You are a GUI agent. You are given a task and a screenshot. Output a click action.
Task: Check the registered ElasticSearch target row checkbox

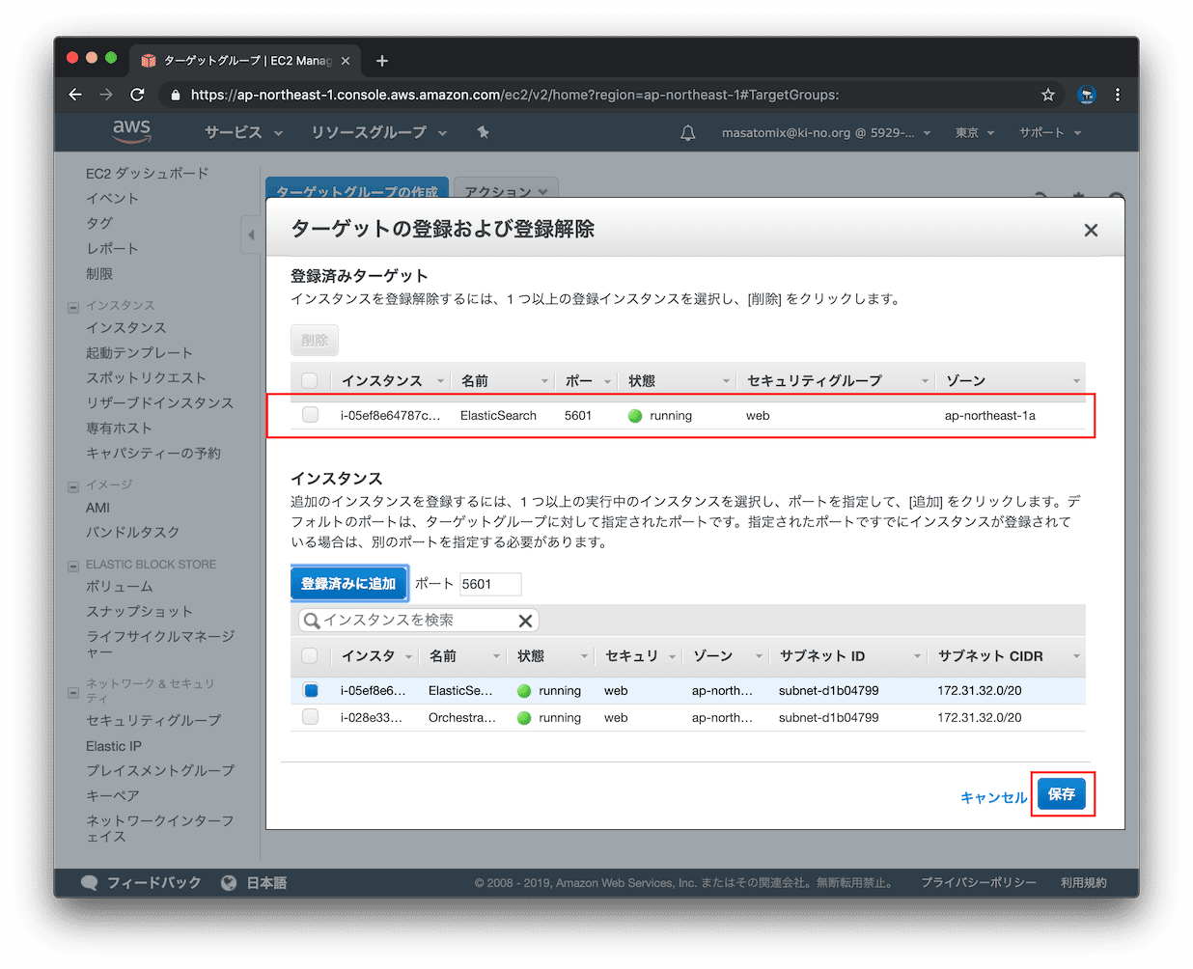point(310,415)
